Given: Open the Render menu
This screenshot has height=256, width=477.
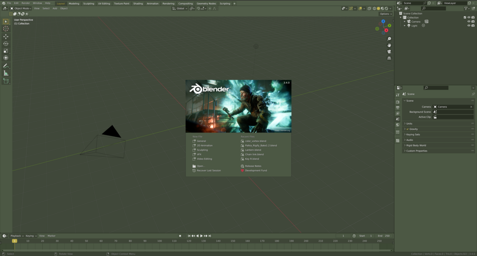Looking at the screenshot, I should point(26,3).
